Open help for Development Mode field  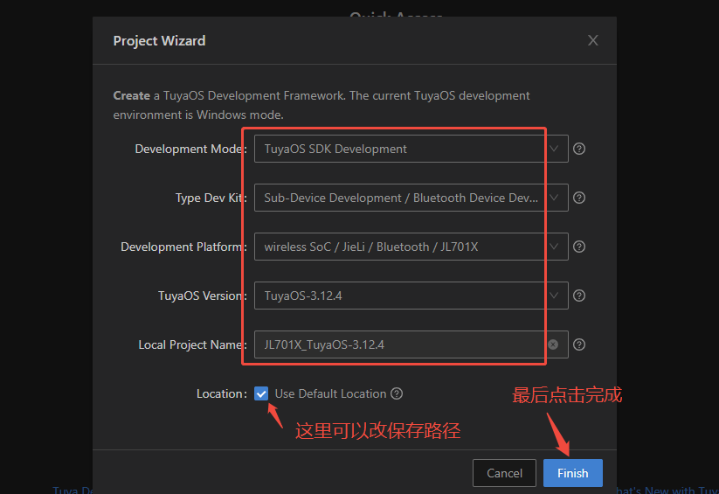pos(579,149)
